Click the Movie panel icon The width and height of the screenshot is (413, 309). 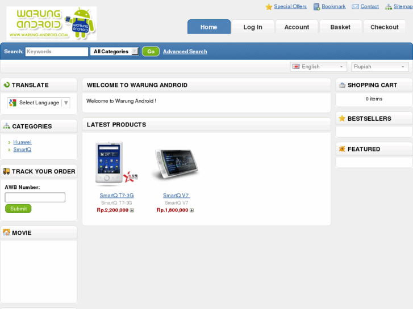click(6, 232)
